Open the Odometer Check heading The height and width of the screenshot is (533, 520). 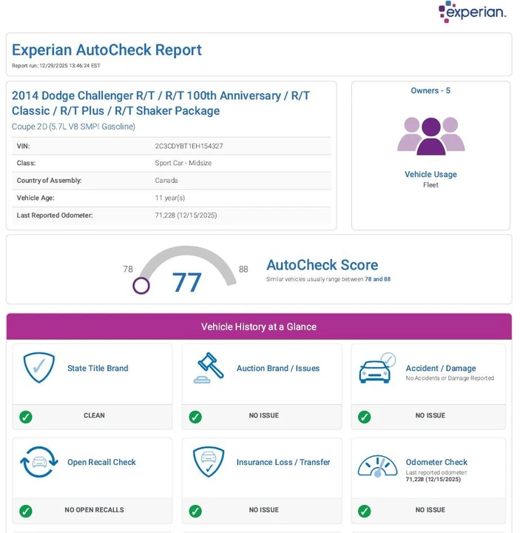436,462
